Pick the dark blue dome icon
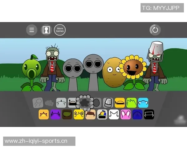 [137, 115]
